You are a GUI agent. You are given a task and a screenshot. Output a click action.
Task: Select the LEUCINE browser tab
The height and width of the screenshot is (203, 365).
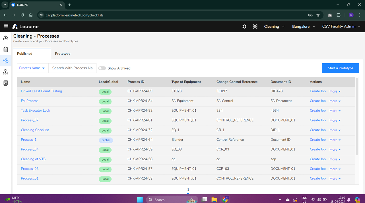coord(37,5)
